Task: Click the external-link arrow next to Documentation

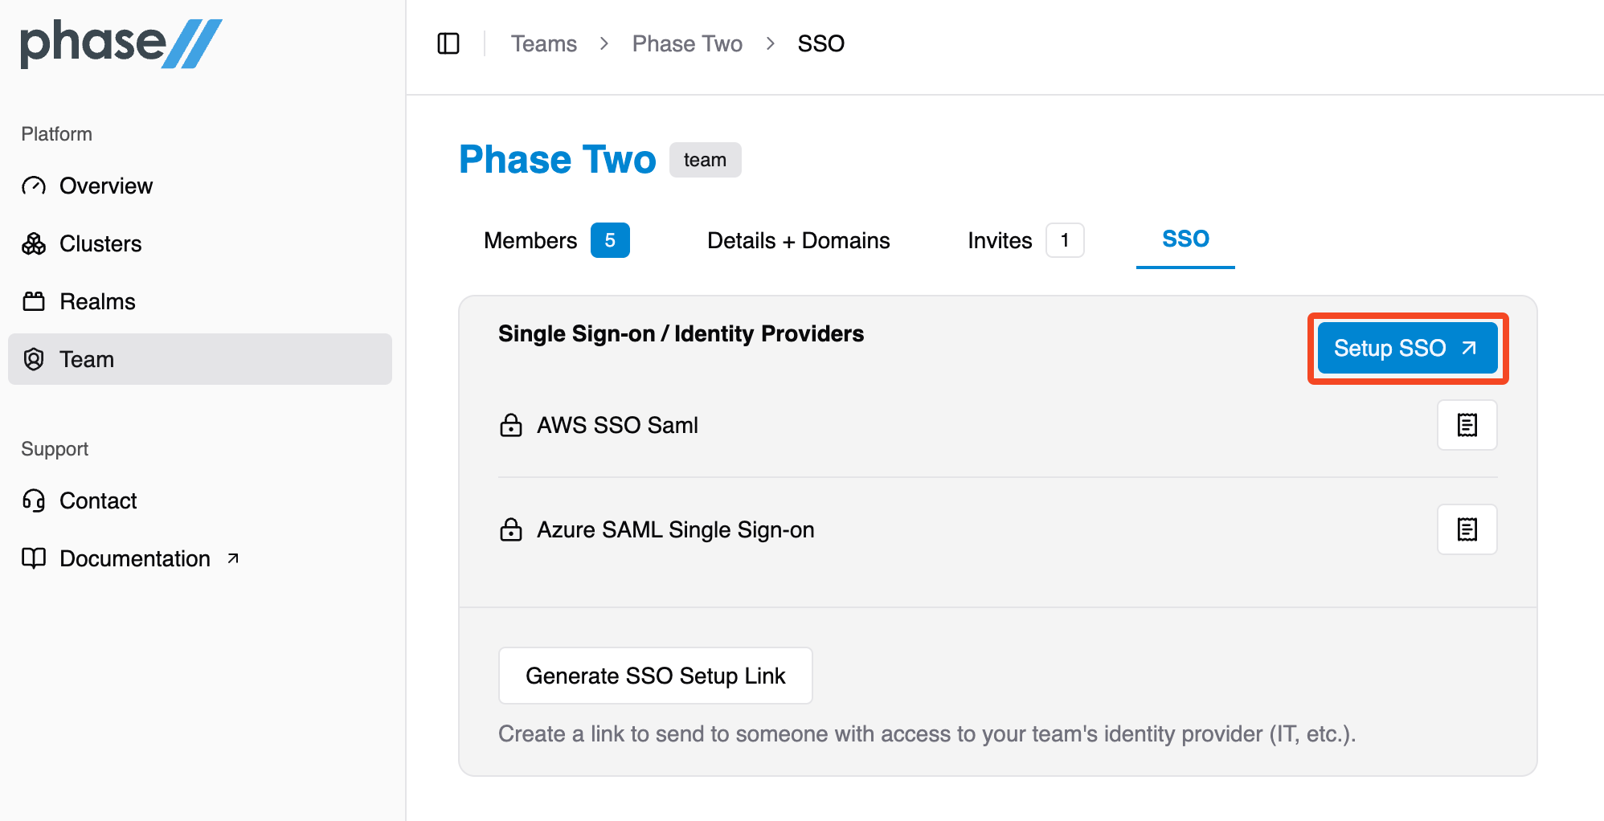Action: tap(233, 558)
